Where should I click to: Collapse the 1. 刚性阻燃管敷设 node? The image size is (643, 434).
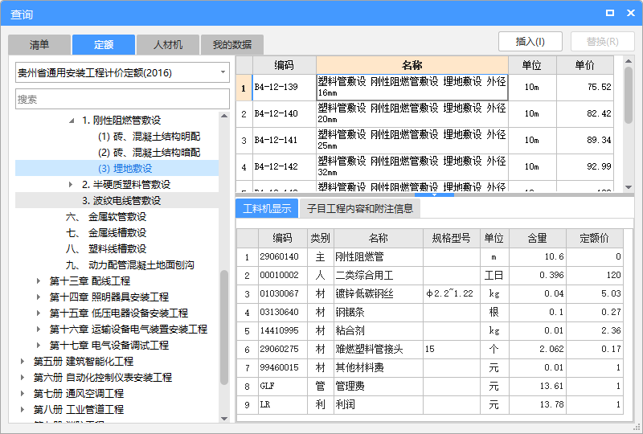[x=72, y=121]
